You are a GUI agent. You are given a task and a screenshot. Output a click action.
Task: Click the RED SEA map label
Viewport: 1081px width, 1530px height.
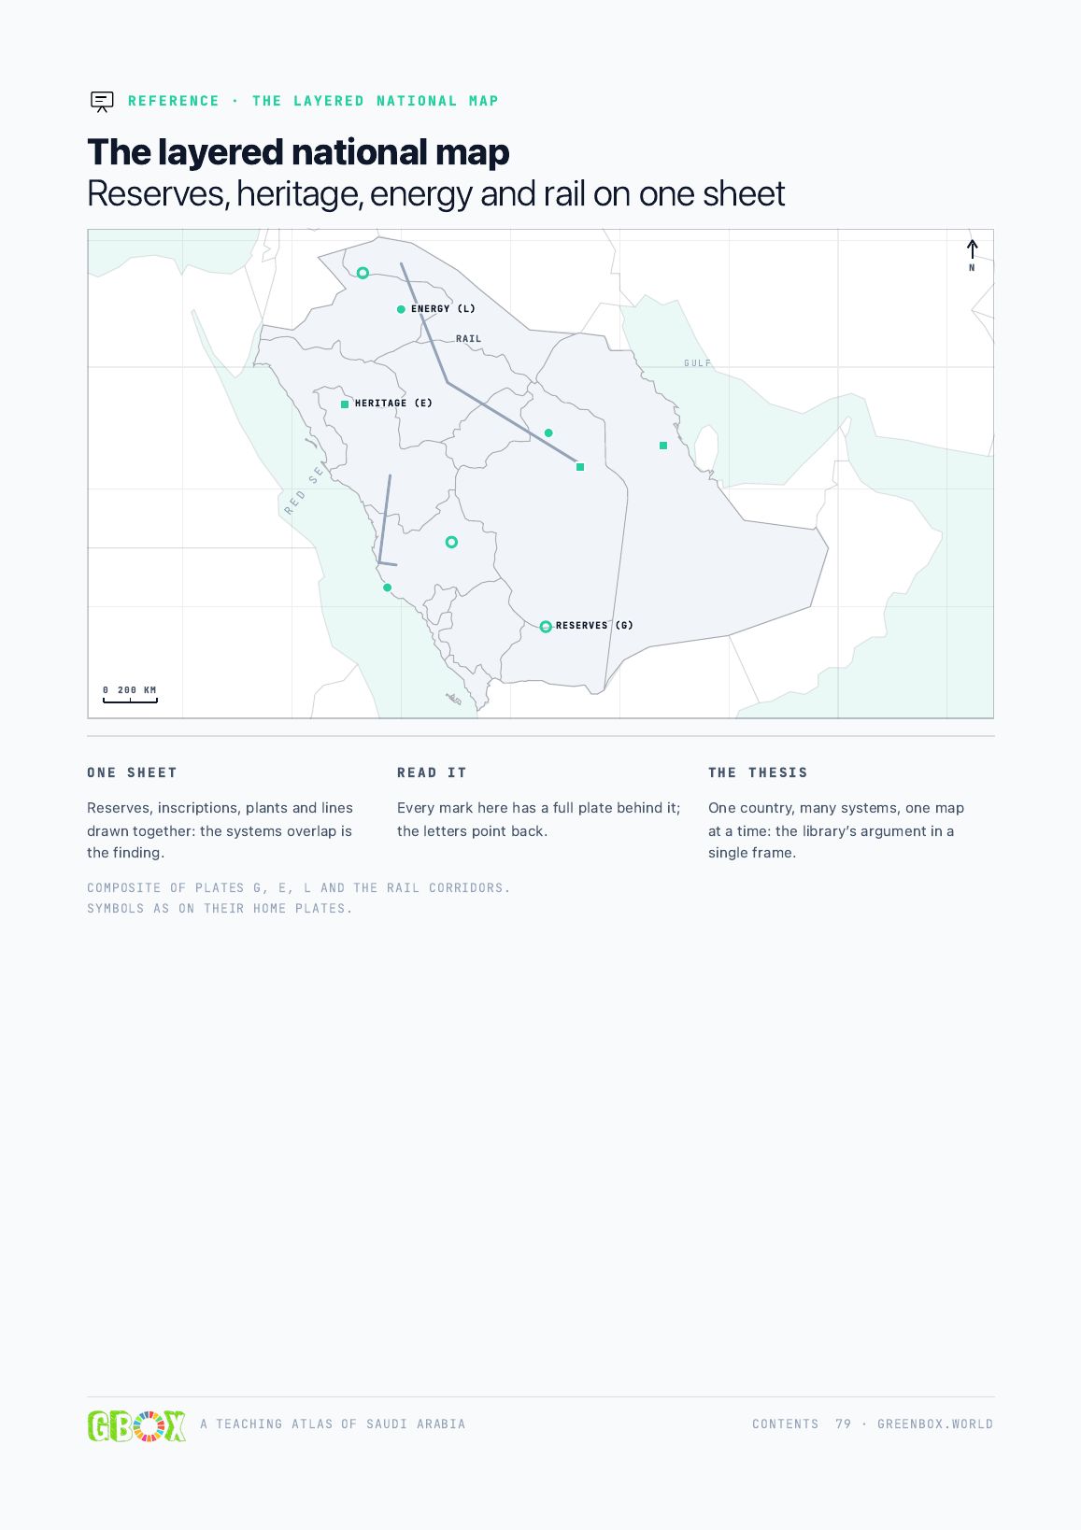[305, 489]
